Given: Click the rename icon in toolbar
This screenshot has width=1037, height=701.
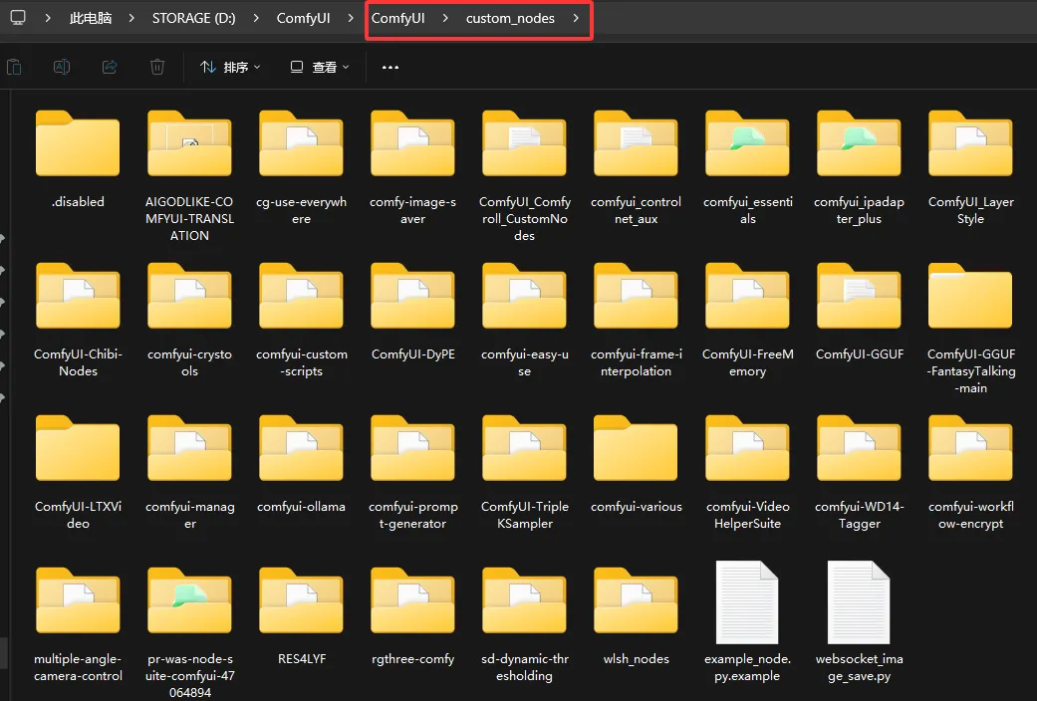Looking at the screenshot, I should 62,67.
